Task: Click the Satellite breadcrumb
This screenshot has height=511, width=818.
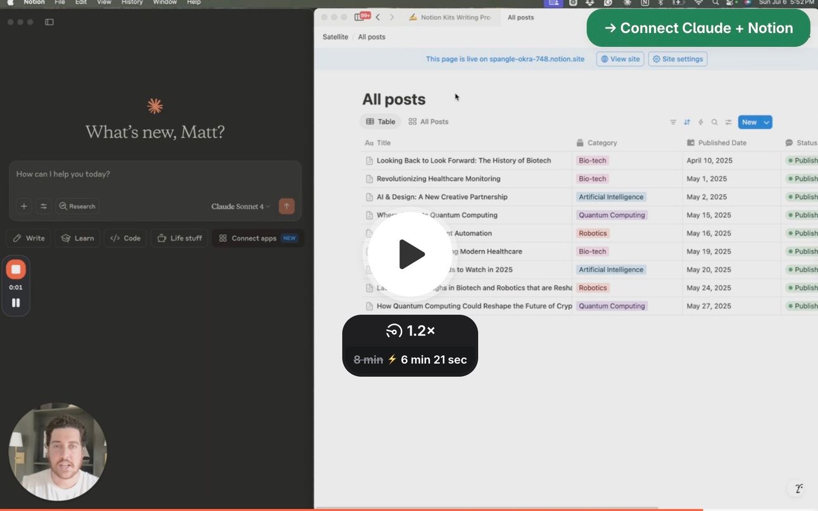Action: pyautogui.click(x=335, y=37)
